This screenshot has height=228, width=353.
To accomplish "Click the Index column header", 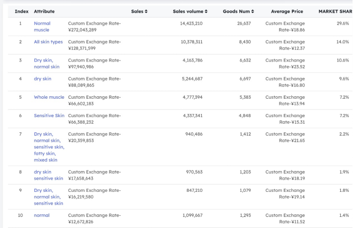I will click(22, 11).
